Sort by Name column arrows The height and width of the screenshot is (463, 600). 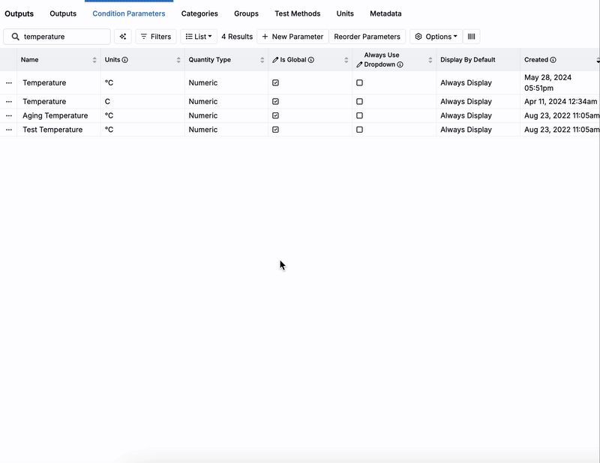click(94, 60)
